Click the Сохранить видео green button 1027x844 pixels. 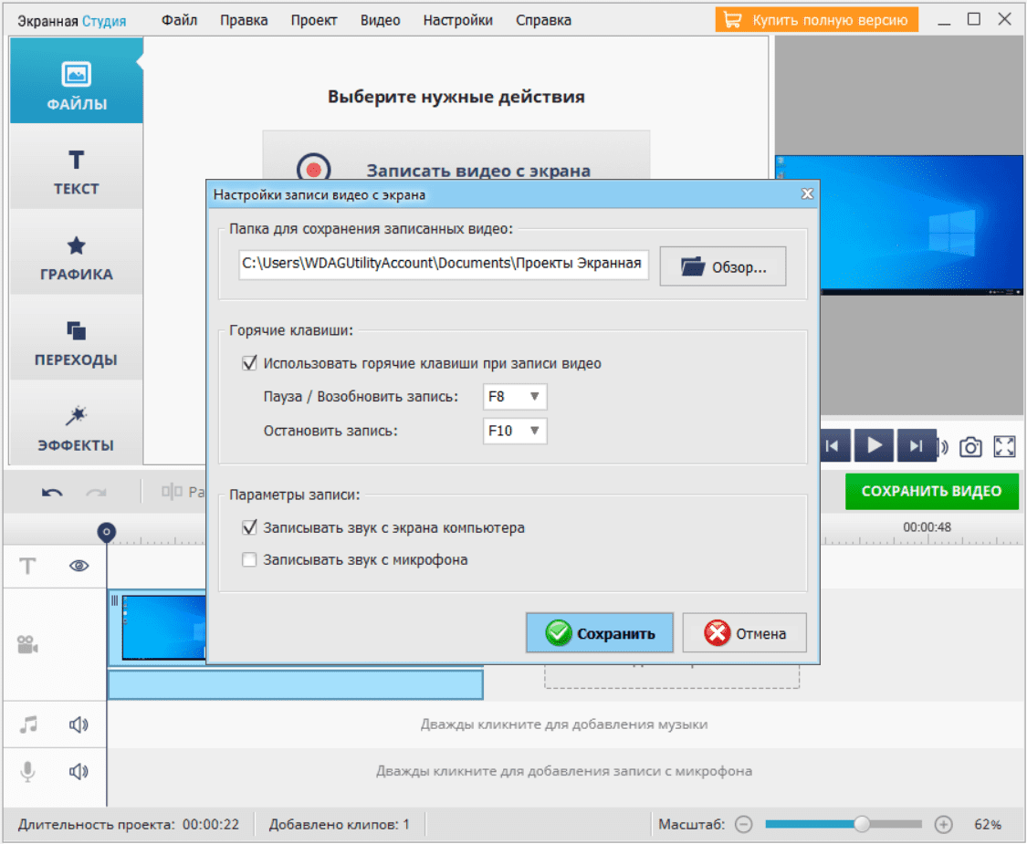coord(931,491)
